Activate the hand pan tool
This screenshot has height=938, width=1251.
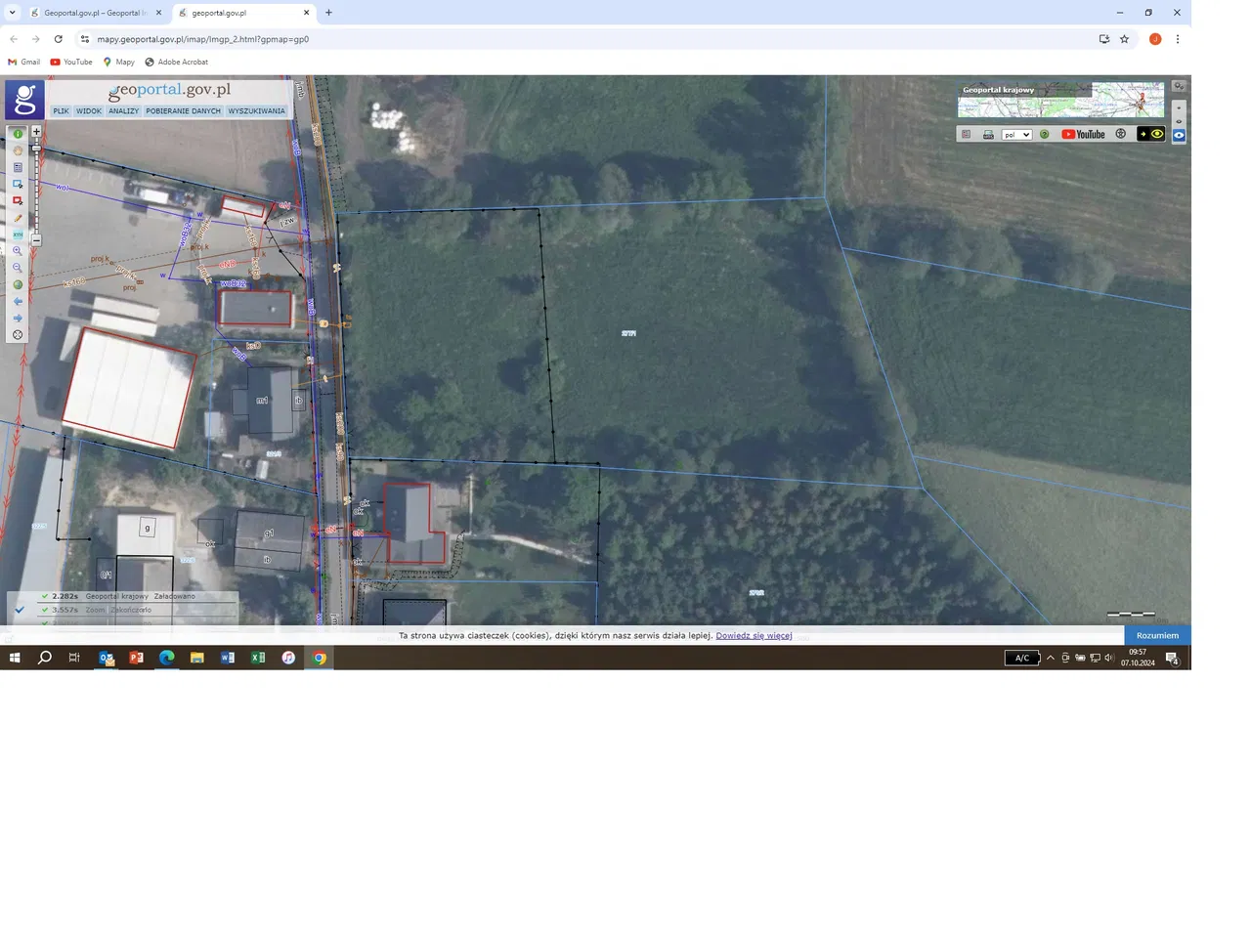(x=18, y=150)
